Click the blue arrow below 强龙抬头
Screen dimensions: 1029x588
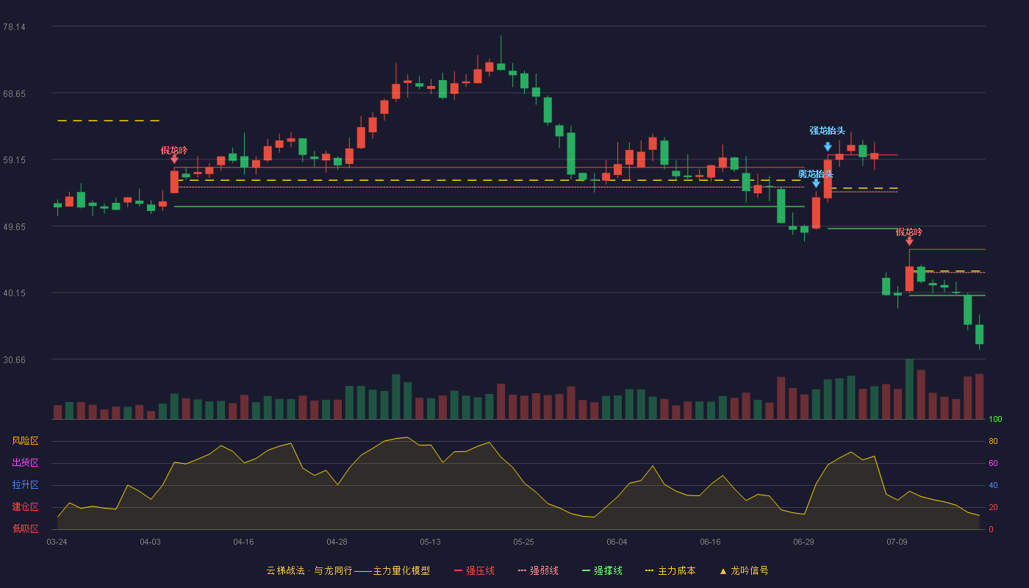[828, 147]
